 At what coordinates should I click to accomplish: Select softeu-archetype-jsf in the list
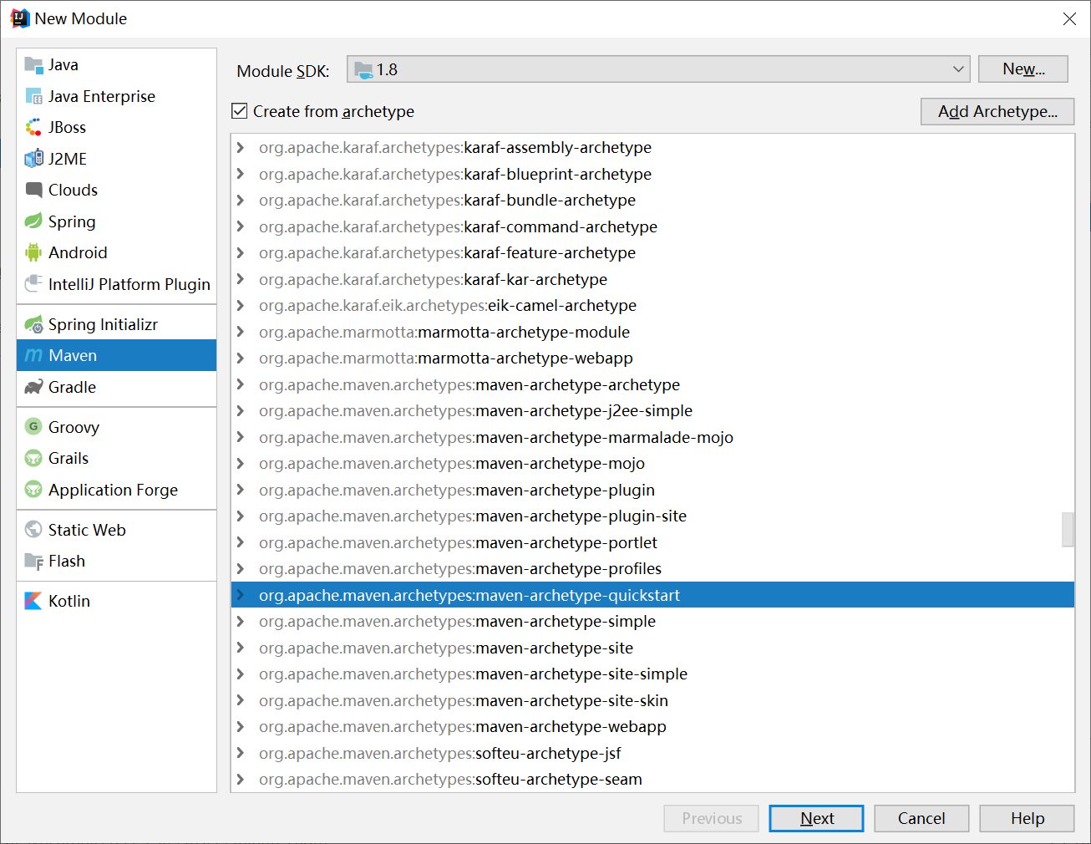(652, 753)
